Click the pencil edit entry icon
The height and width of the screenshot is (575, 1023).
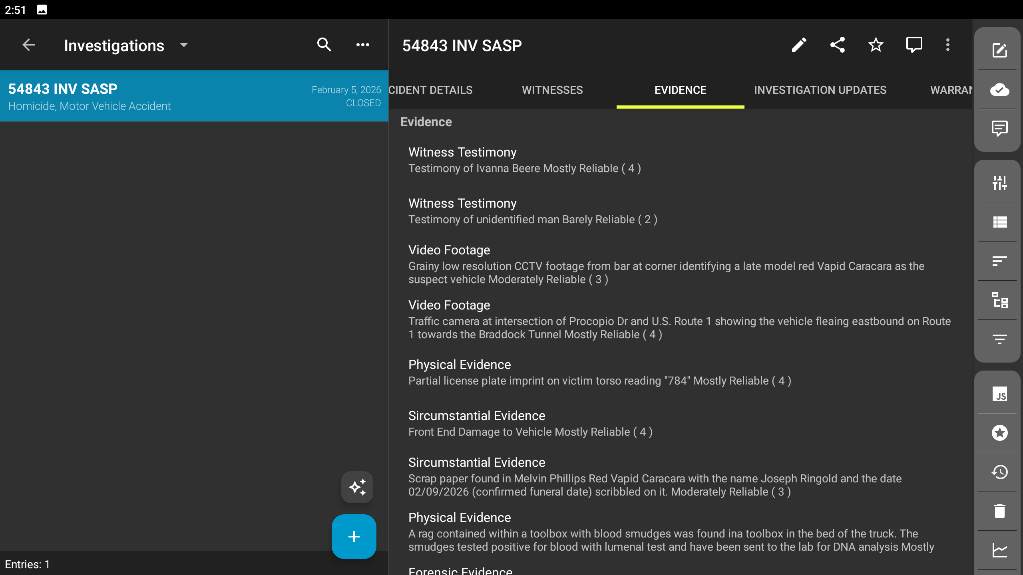[x=799, y=45]
